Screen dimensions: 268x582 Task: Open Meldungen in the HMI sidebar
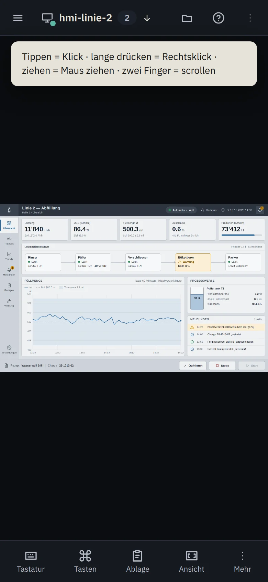tap(9, 272)
